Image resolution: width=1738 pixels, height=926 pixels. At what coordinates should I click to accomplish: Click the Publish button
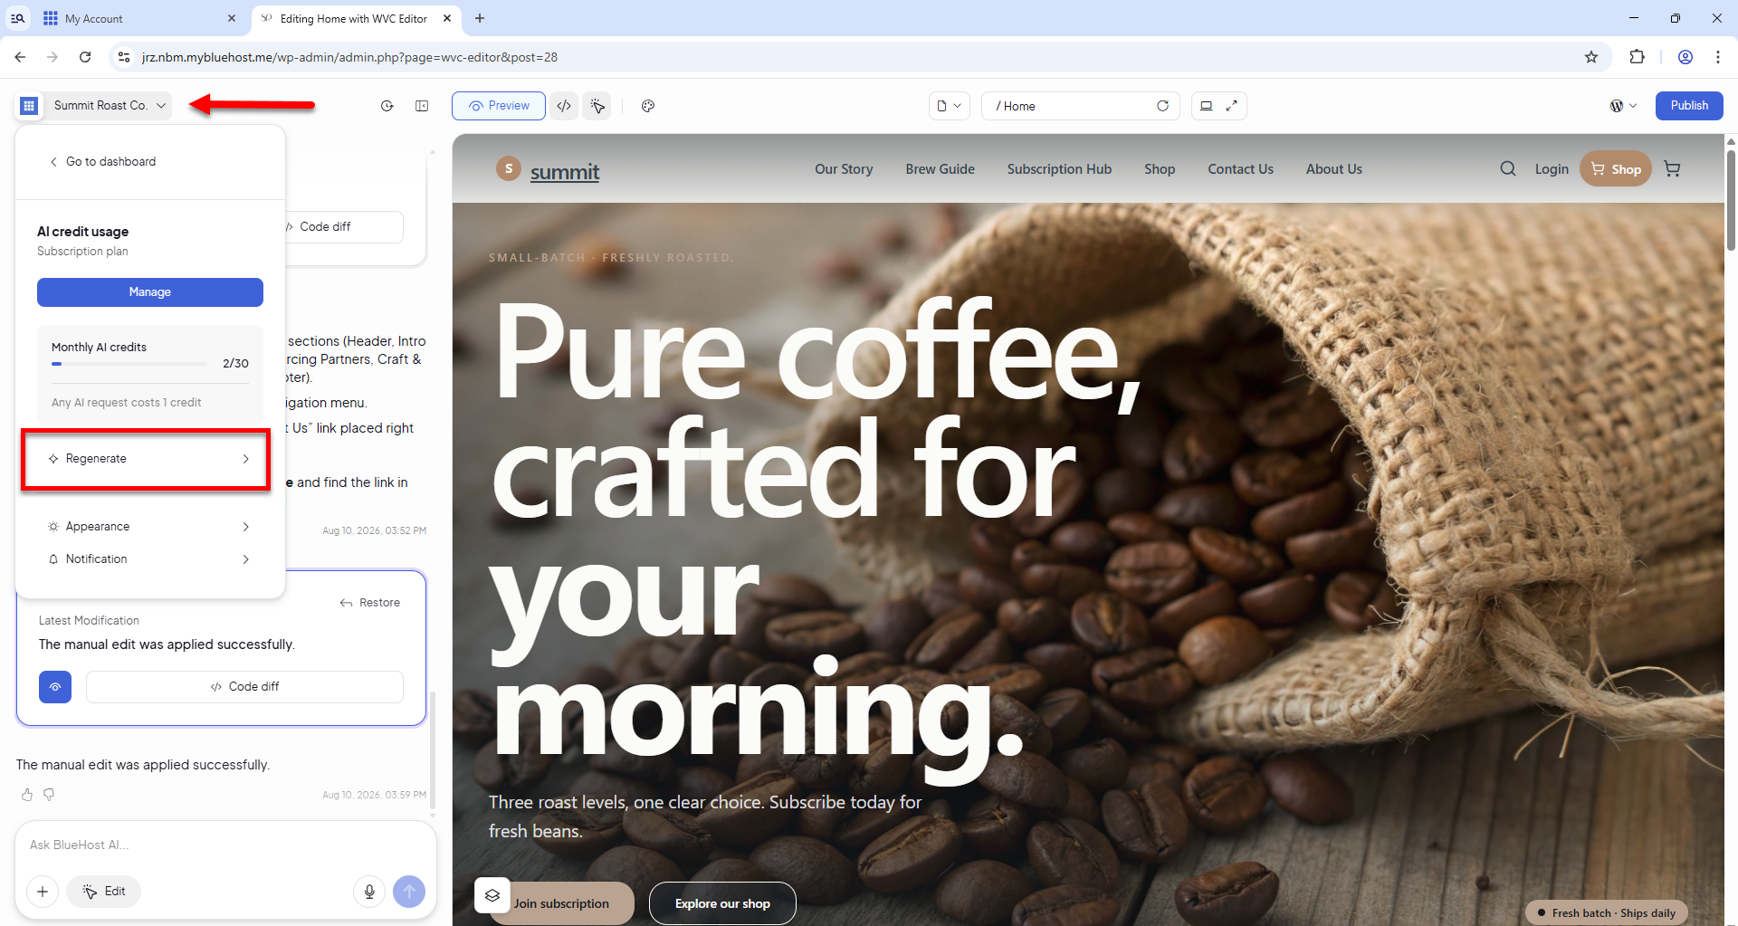(1689, 106)
